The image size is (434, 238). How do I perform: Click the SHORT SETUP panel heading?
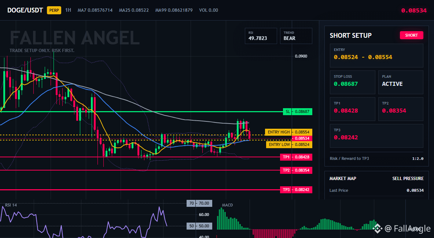350,36
